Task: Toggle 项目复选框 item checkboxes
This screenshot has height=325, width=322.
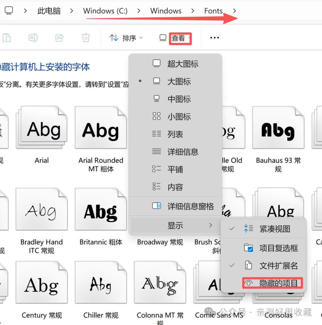Action: point(263,248)
